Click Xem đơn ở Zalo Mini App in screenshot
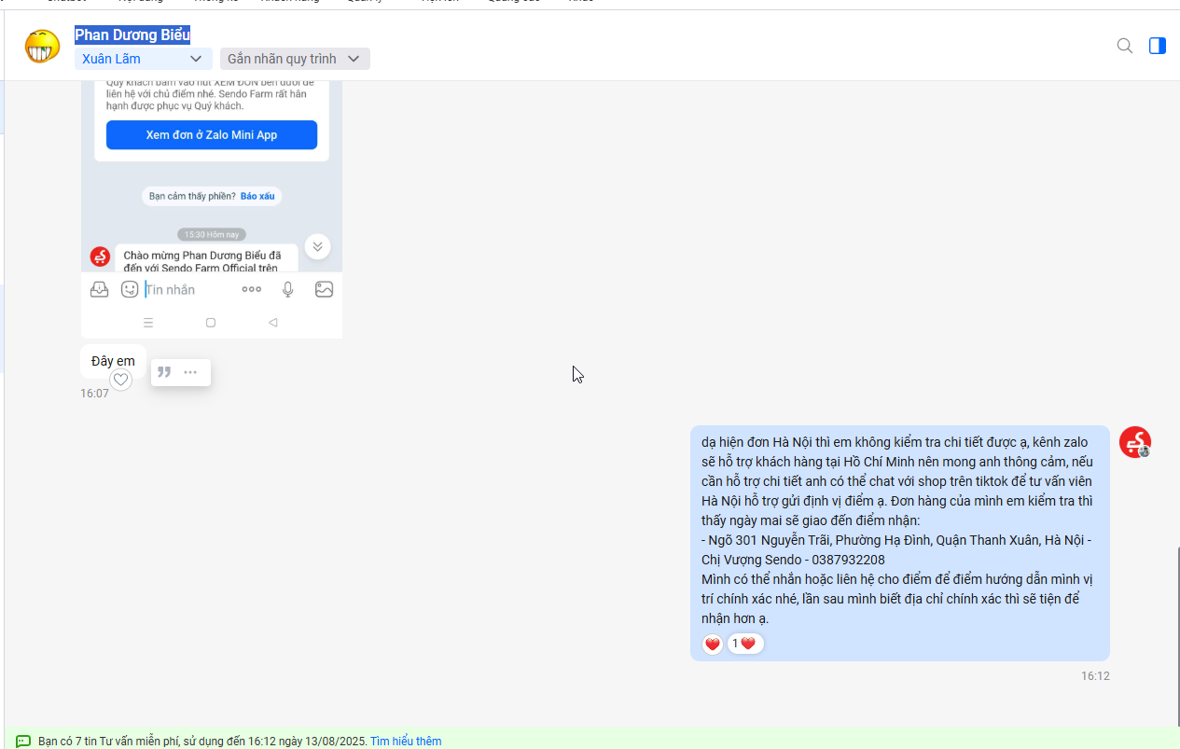Screen dimensions: 1180x749 click(x=212, y=135)
